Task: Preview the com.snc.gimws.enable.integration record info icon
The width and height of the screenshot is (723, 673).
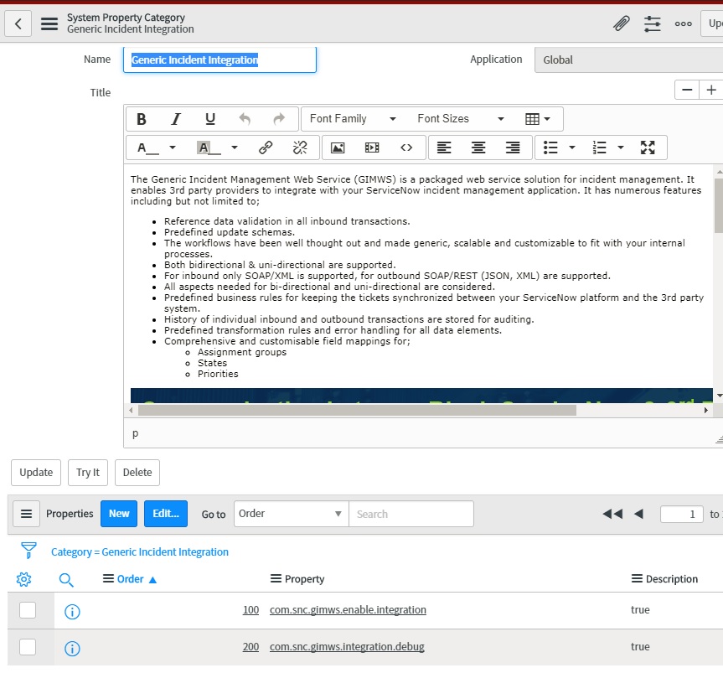Action: click(72, 612)
